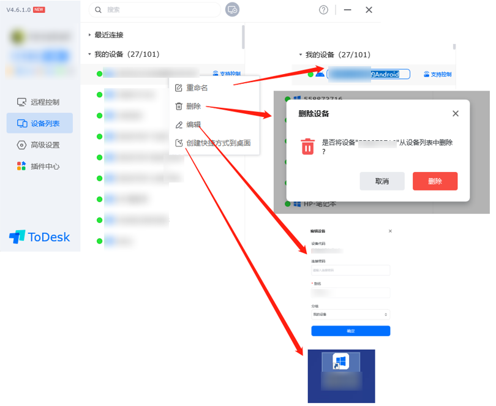Click the 支持控制 link beside the Android device
This screenshot has height=406, width=496.
[x=438, y=74]
